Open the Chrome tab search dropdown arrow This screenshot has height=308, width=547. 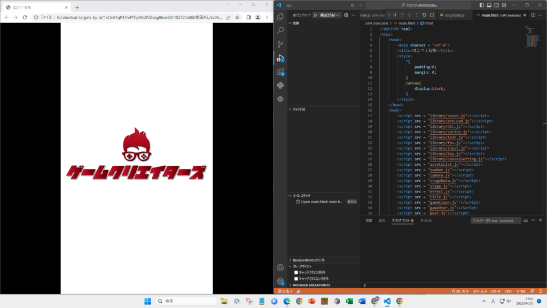coord(227,4)
